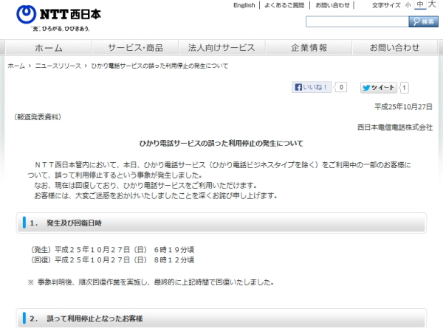The height and width of the screenshot is (328, 443).
Task: Click the top お問い合わせ header link
Action: 332,5
